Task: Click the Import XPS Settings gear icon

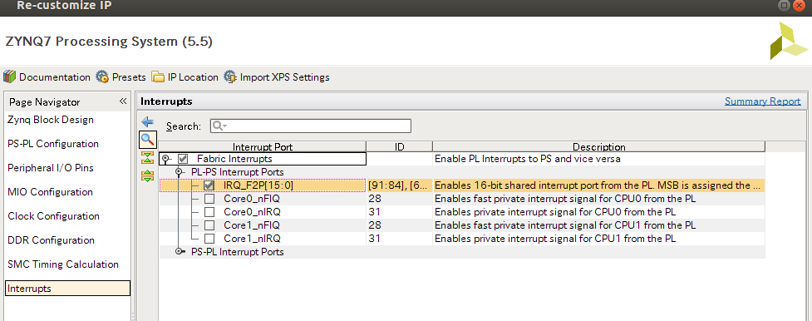Action: [x=230, y=77]
